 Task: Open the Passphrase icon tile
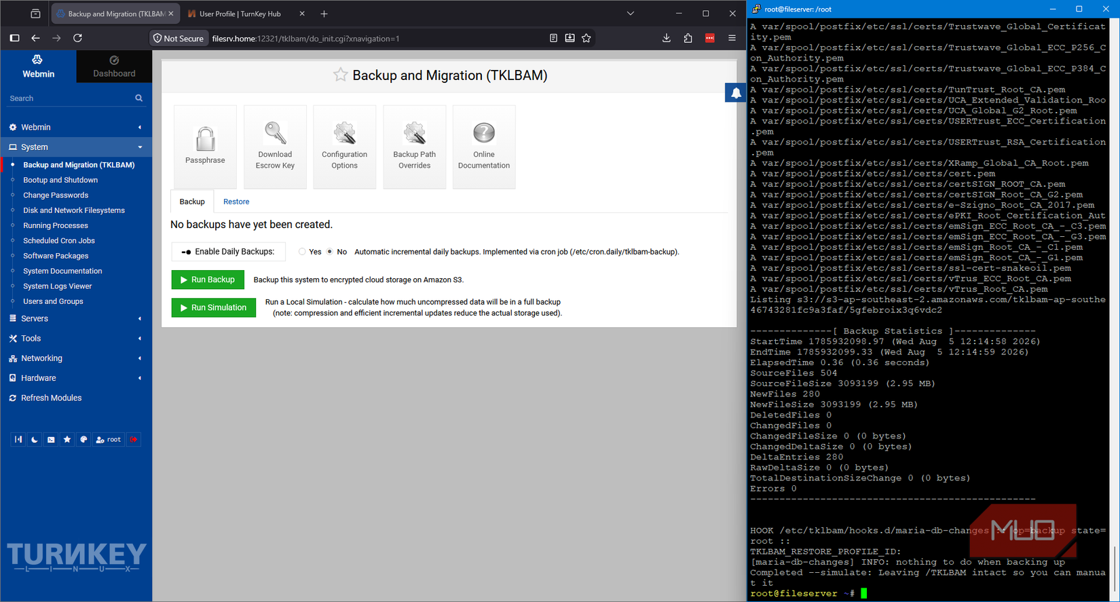[205, 147]
